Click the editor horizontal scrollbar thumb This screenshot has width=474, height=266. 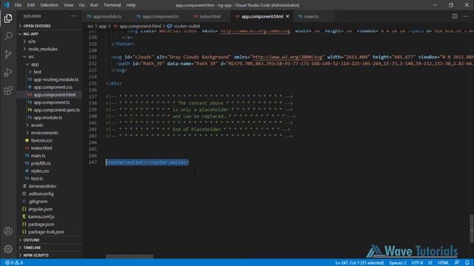[130, 256]
